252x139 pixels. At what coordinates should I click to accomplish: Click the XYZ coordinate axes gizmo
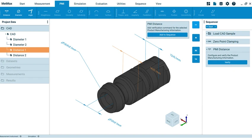(184, 121)
